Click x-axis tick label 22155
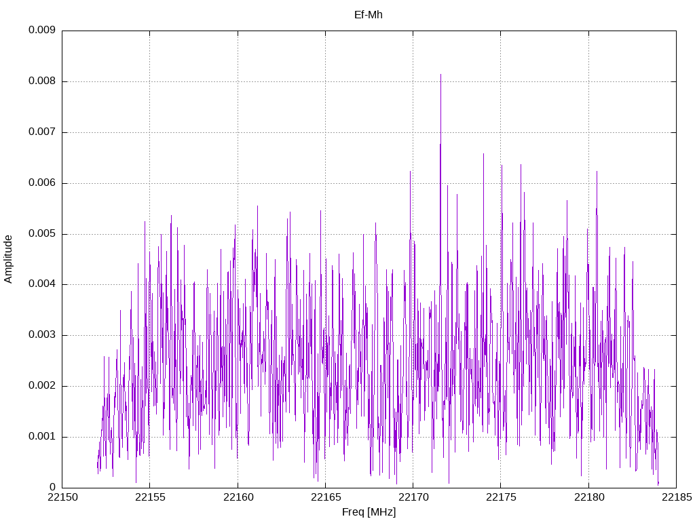695x521 pixels. click(x=150, y=497)
